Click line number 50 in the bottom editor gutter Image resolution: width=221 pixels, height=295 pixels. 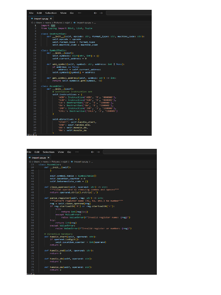[32, 198]
